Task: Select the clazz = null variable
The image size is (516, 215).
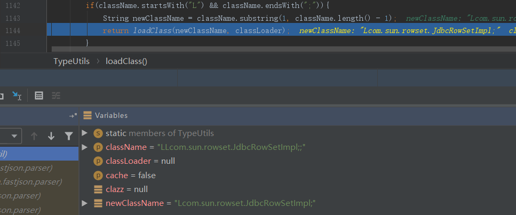Action: pos(126,189)
